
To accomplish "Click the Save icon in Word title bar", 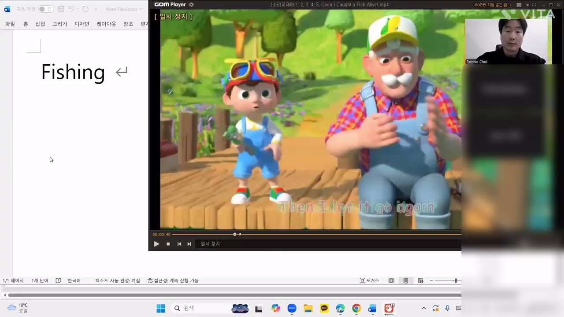I will 61,9.
